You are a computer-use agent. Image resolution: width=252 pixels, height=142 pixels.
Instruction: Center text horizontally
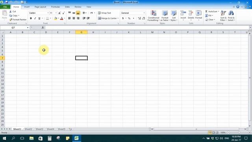tap(74, 18)
